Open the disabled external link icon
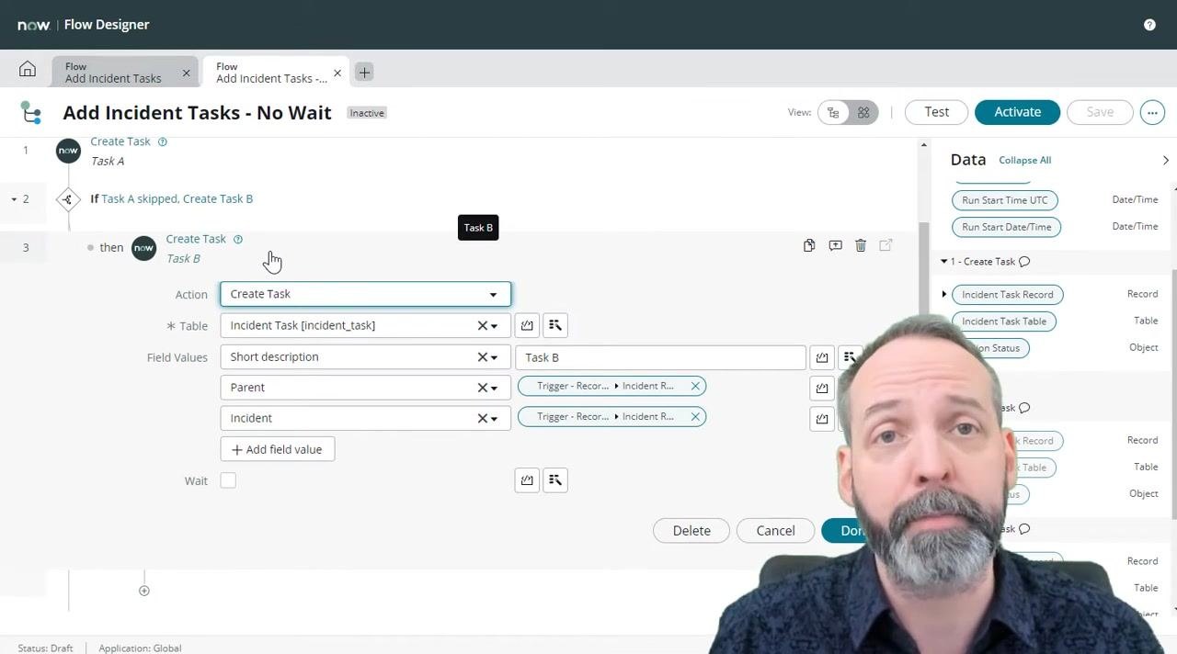Image resolution: width=1177 pixels, height=654 pixels. (x=886, y=245)
